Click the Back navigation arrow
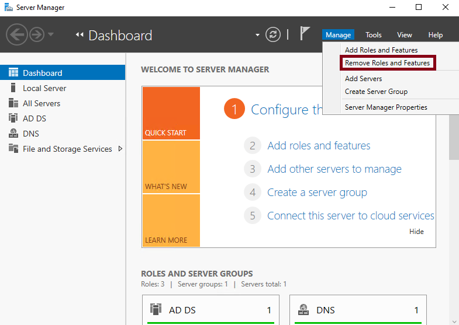 (17, 34)
